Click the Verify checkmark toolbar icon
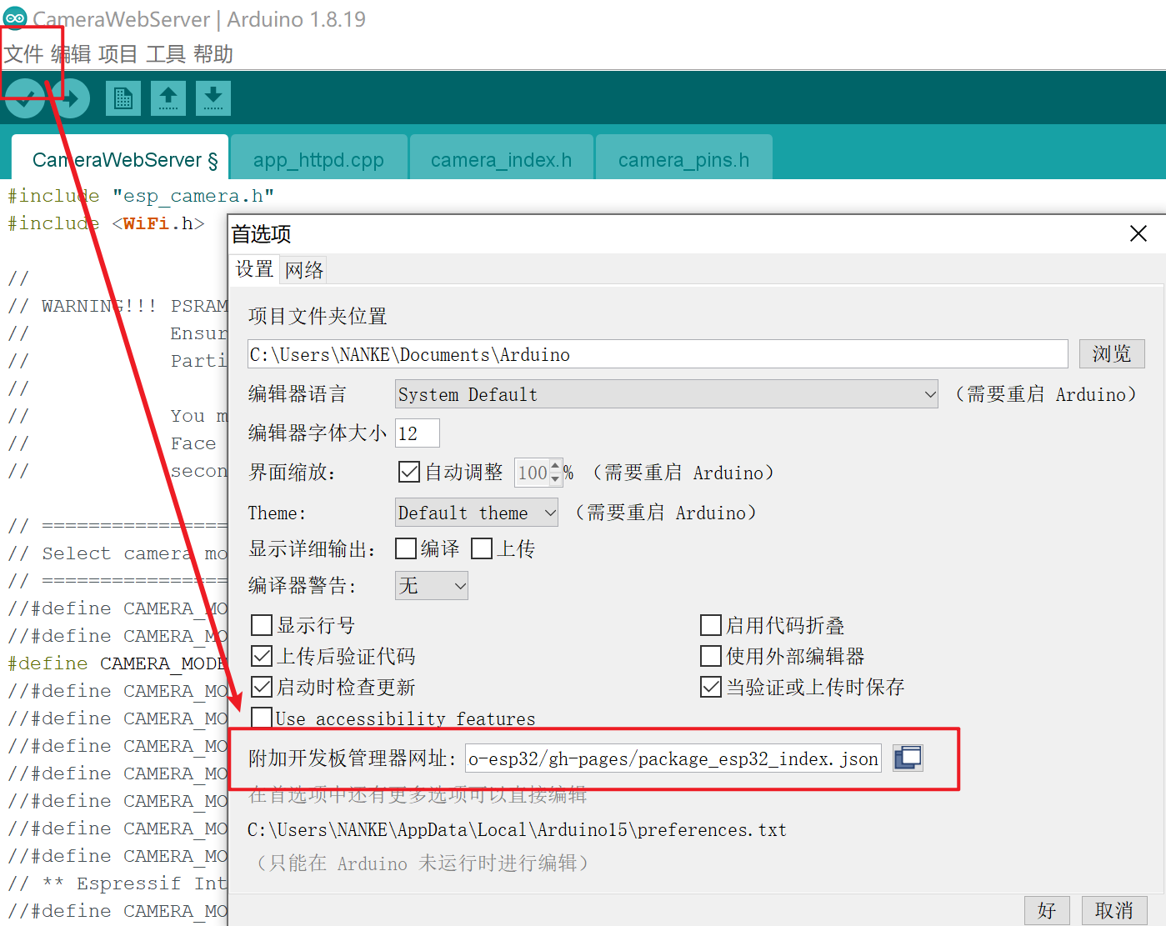 25,98
